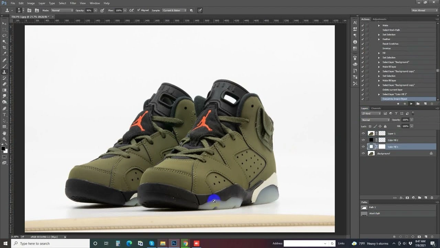Select the Type tool in the toolbar

4,115
